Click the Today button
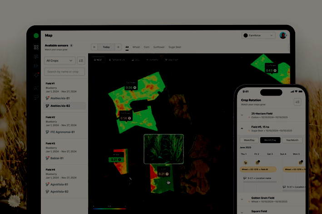This screenshot has height=214, width=322. point(106,47)
